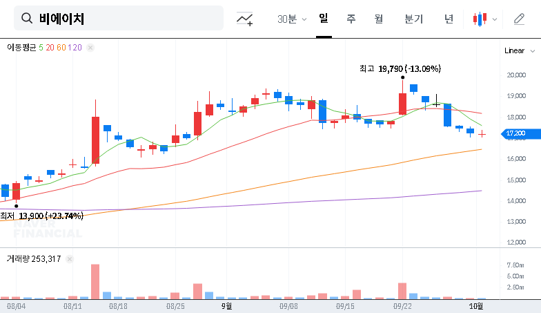Click the 120-day moving average value

(76, 48)
